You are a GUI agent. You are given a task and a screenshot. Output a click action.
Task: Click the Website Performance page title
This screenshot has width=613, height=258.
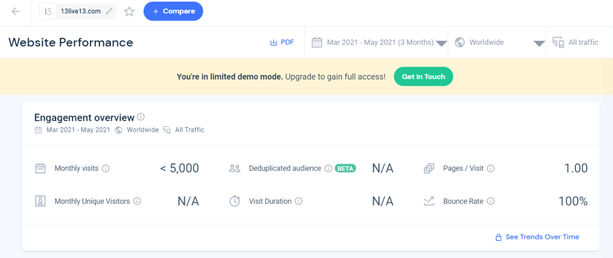(x=71, y=43)
